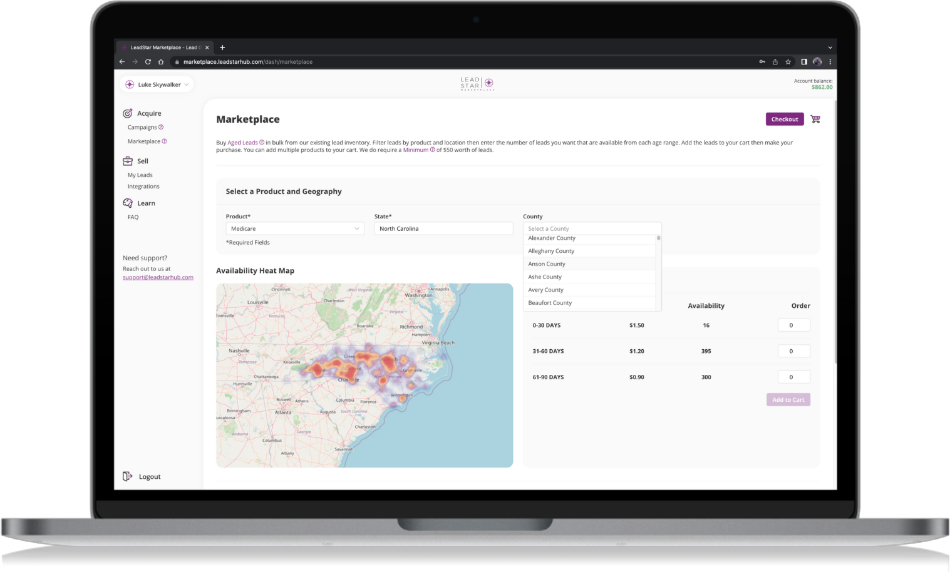Click the browser forward arrow
950x572 pixels.
pos(135,62)
